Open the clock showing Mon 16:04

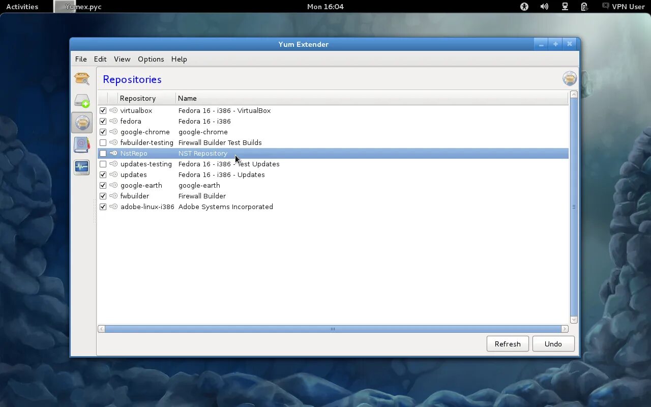(x=325, y=7)
